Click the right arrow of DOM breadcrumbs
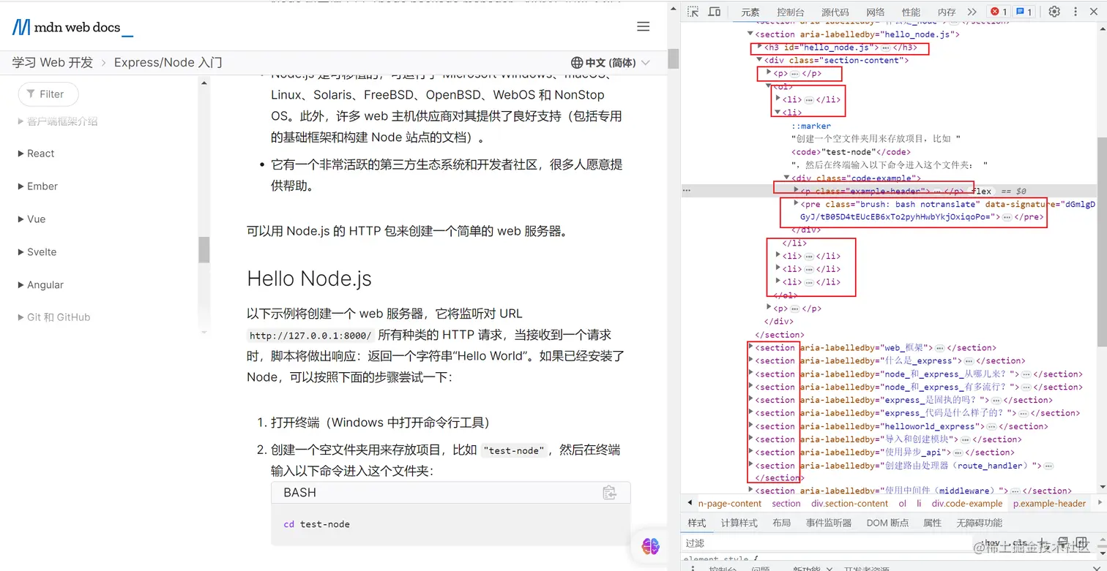The height and width of the screenshot is (571, 1107). pyautogui.click(x=1100, y=503)
